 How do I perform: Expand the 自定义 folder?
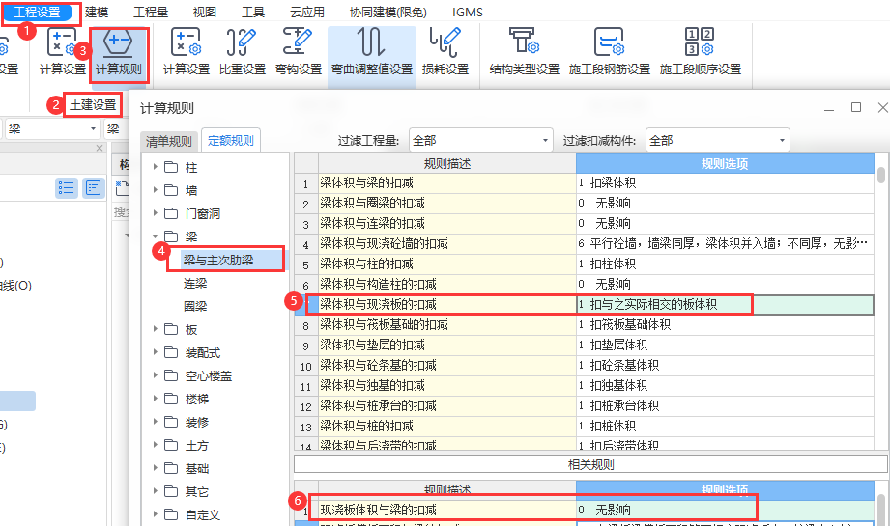(155, 514)
